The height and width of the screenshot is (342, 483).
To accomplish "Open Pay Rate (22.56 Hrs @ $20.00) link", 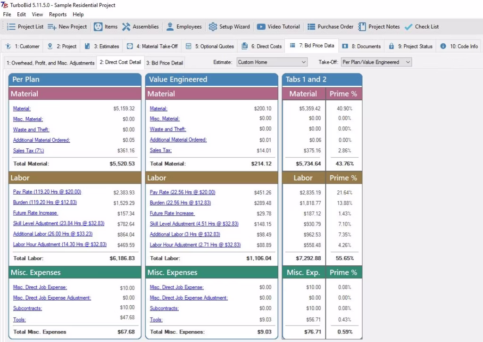I will [183, 192].
